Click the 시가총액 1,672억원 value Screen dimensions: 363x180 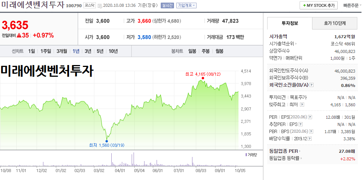pos(345,36)
